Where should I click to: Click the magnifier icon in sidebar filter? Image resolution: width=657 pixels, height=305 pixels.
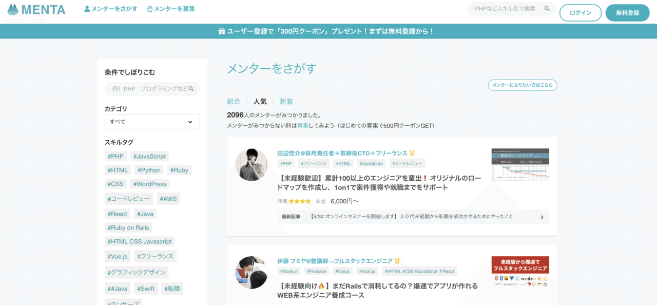[x=191, y=89]
